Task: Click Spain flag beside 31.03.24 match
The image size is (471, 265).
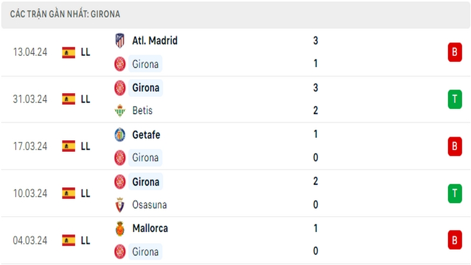Action: click(68, 99)
